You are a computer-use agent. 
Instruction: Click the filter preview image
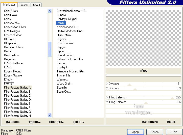143,38
